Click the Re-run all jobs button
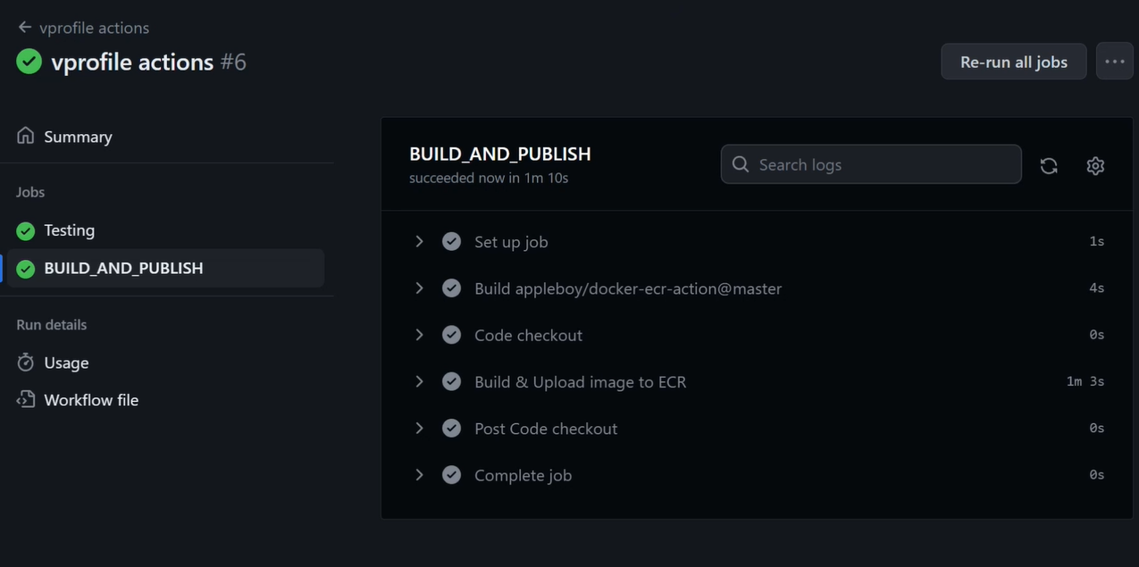The image size is (1139, 567). (1014, 62)
